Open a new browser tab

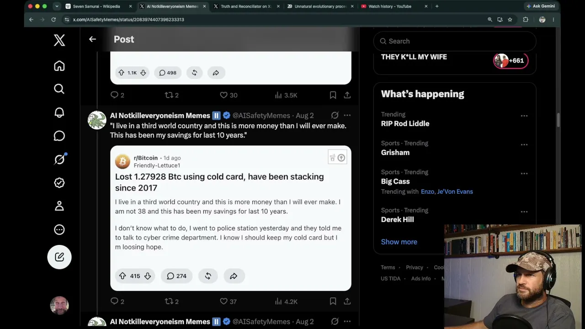pyautogui.click(x=437, y=6)
